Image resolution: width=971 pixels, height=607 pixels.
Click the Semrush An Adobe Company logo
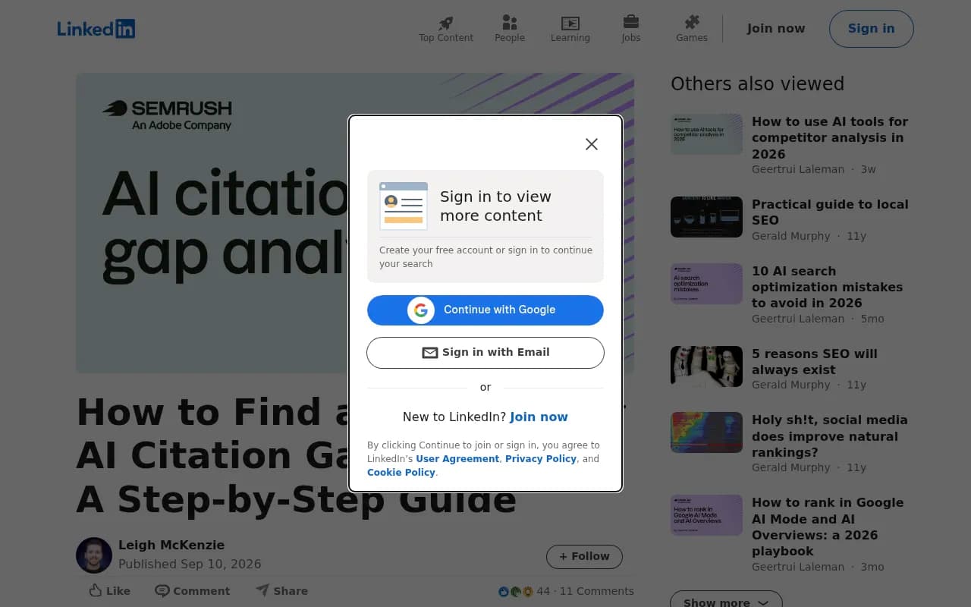[x=167, y=115]
